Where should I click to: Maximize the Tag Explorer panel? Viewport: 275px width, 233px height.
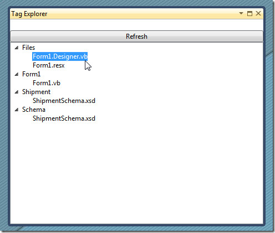coord(249,13)
